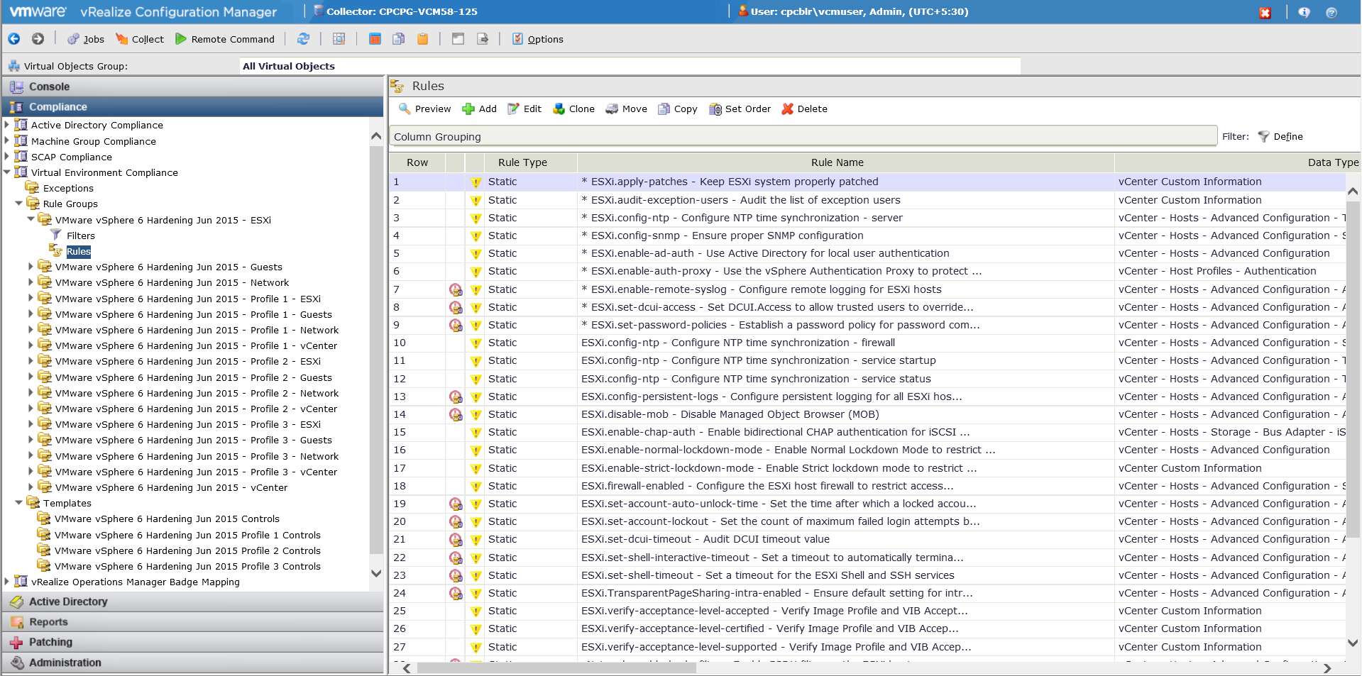
Task: Expand SCAP Compliance tree node
Action: pos(7,156)
